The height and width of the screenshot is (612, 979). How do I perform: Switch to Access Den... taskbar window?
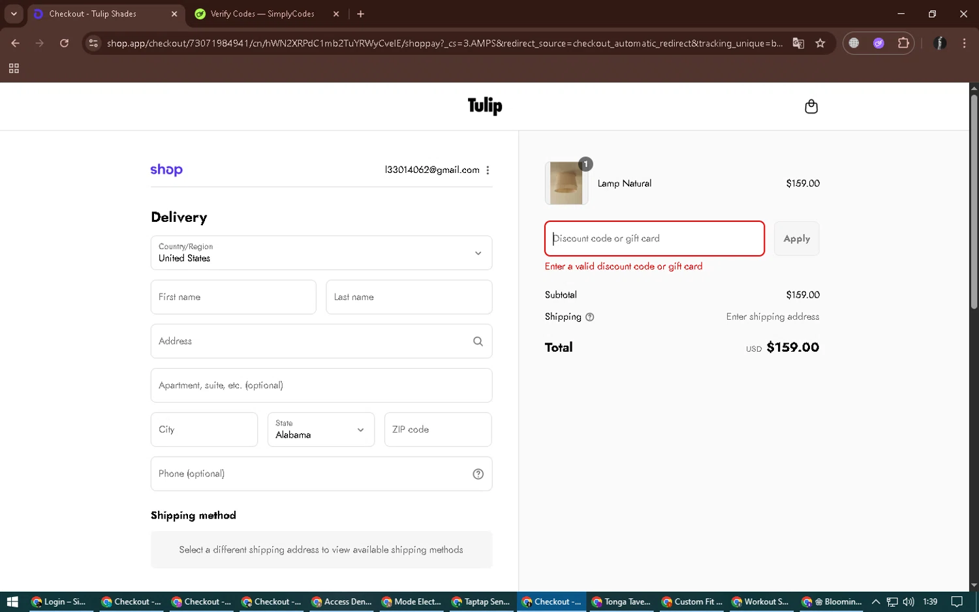click(341, 602)
